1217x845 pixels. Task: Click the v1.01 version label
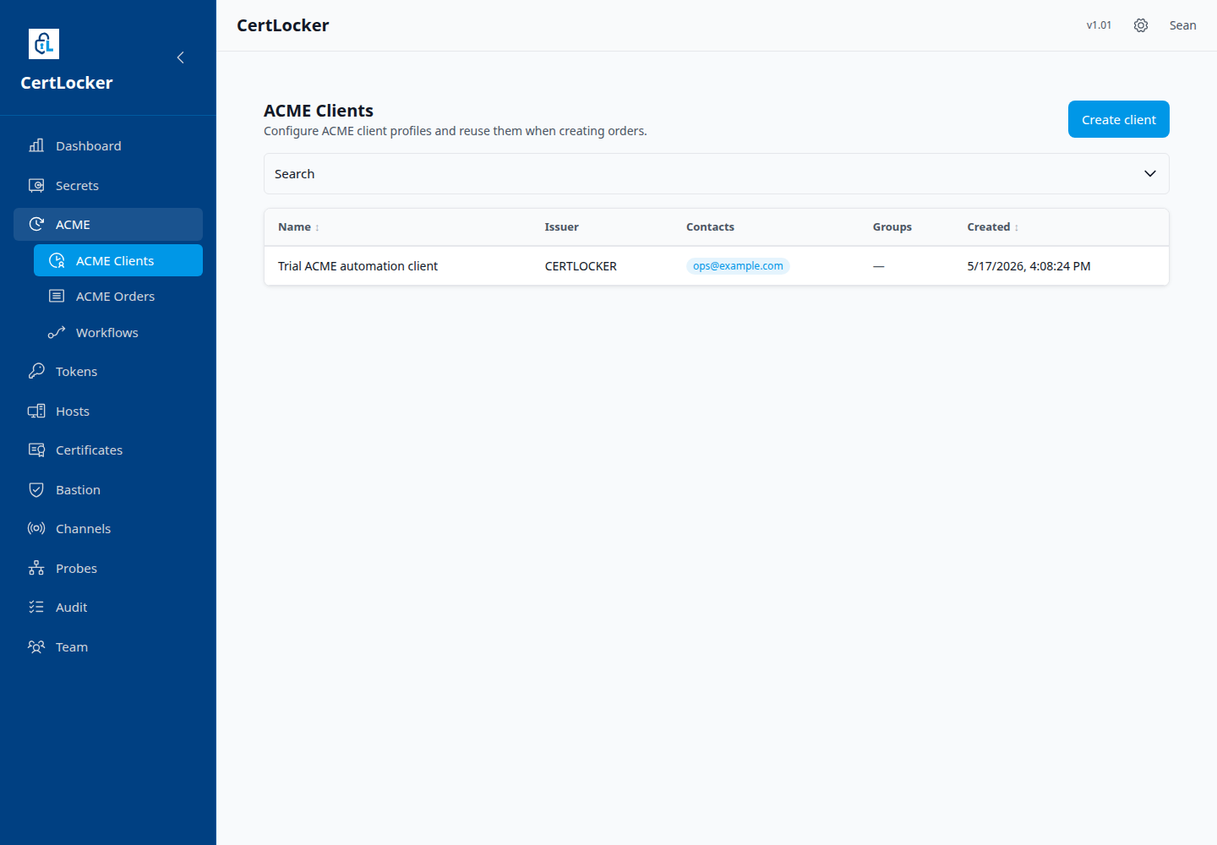[1099, 25]
